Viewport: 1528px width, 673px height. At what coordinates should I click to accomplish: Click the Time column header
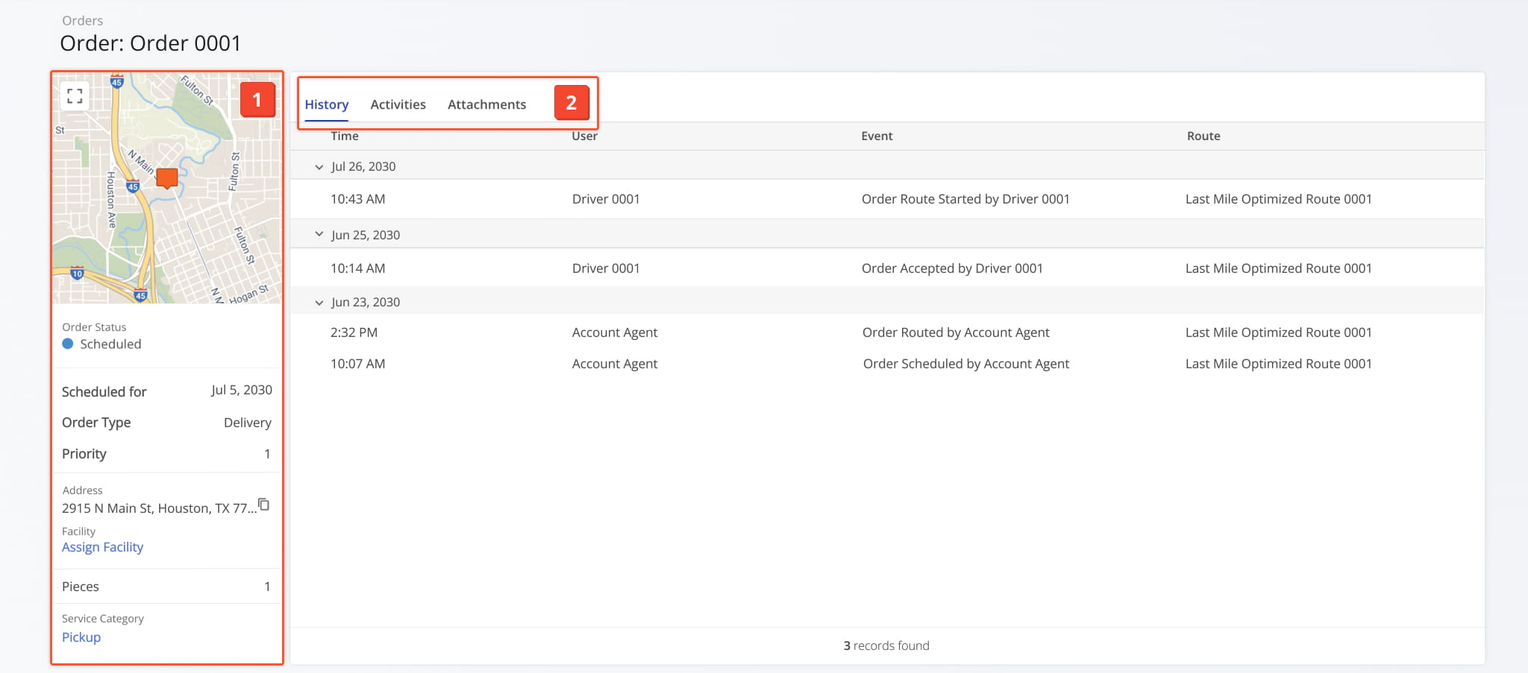[x=345, y=136]
